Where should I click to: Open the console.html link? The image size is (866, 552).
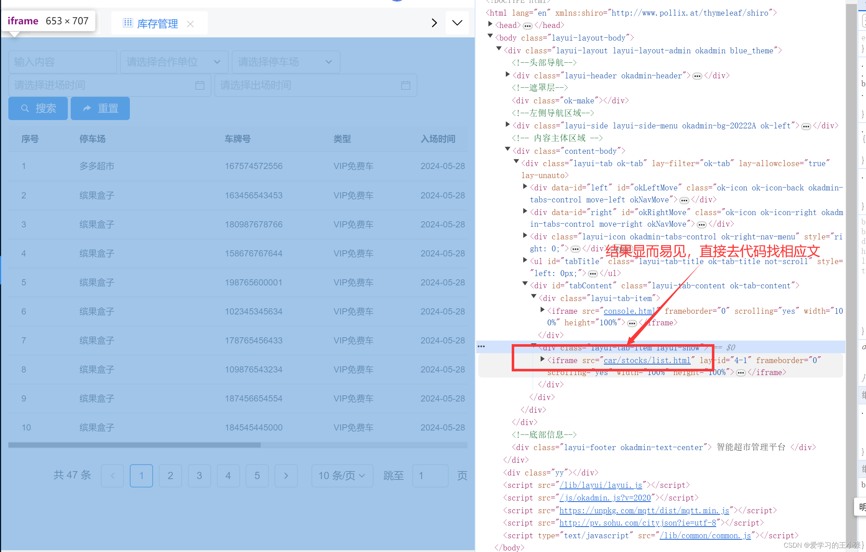[629, 311]
